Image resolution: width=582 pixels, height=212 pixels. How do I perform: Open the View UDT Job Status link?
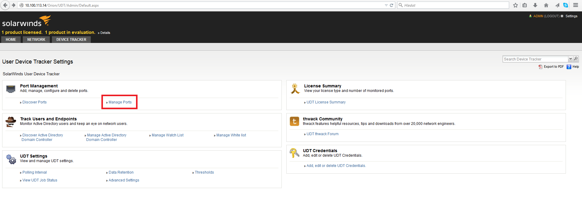pos(40,180)
